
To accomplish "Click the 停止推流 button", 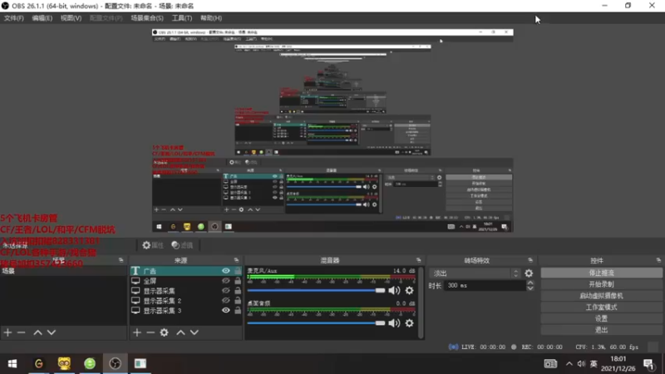I will [601, 273].
